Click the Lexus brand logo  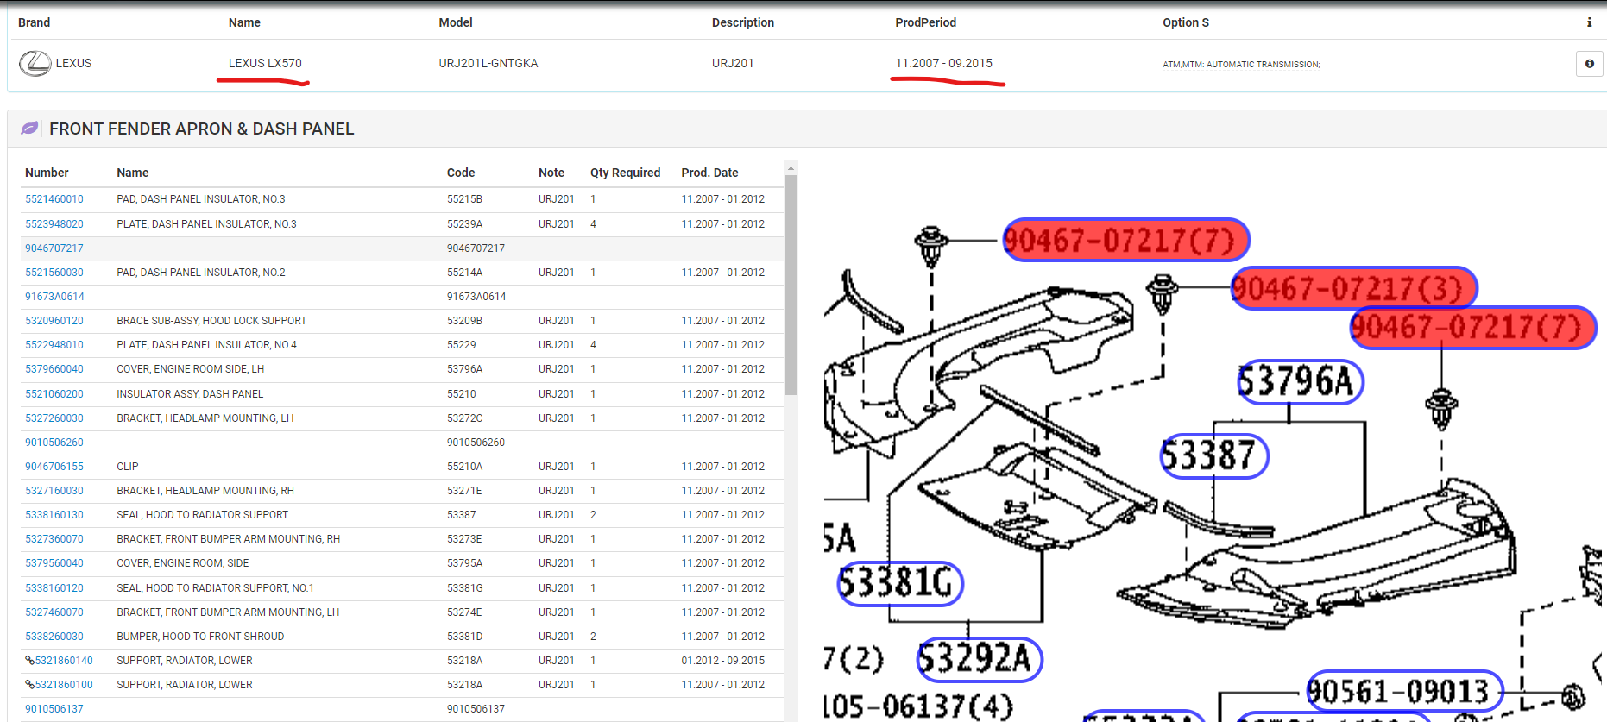35,63
